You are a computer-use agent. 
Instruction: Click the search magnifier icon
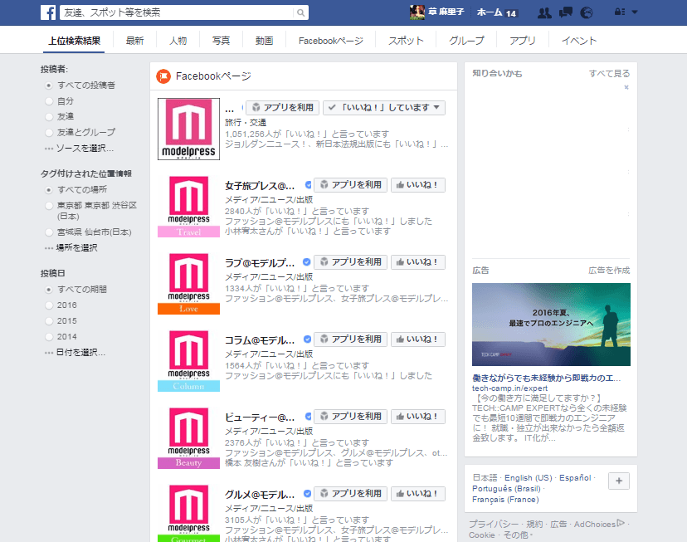coord(300,12)
